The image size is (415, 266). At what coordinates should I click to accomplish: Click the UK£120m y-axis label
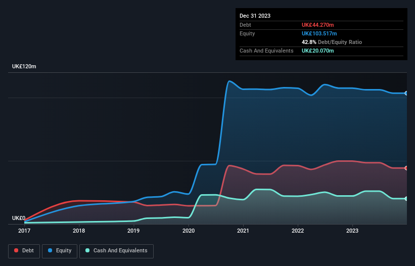(24, 66)
